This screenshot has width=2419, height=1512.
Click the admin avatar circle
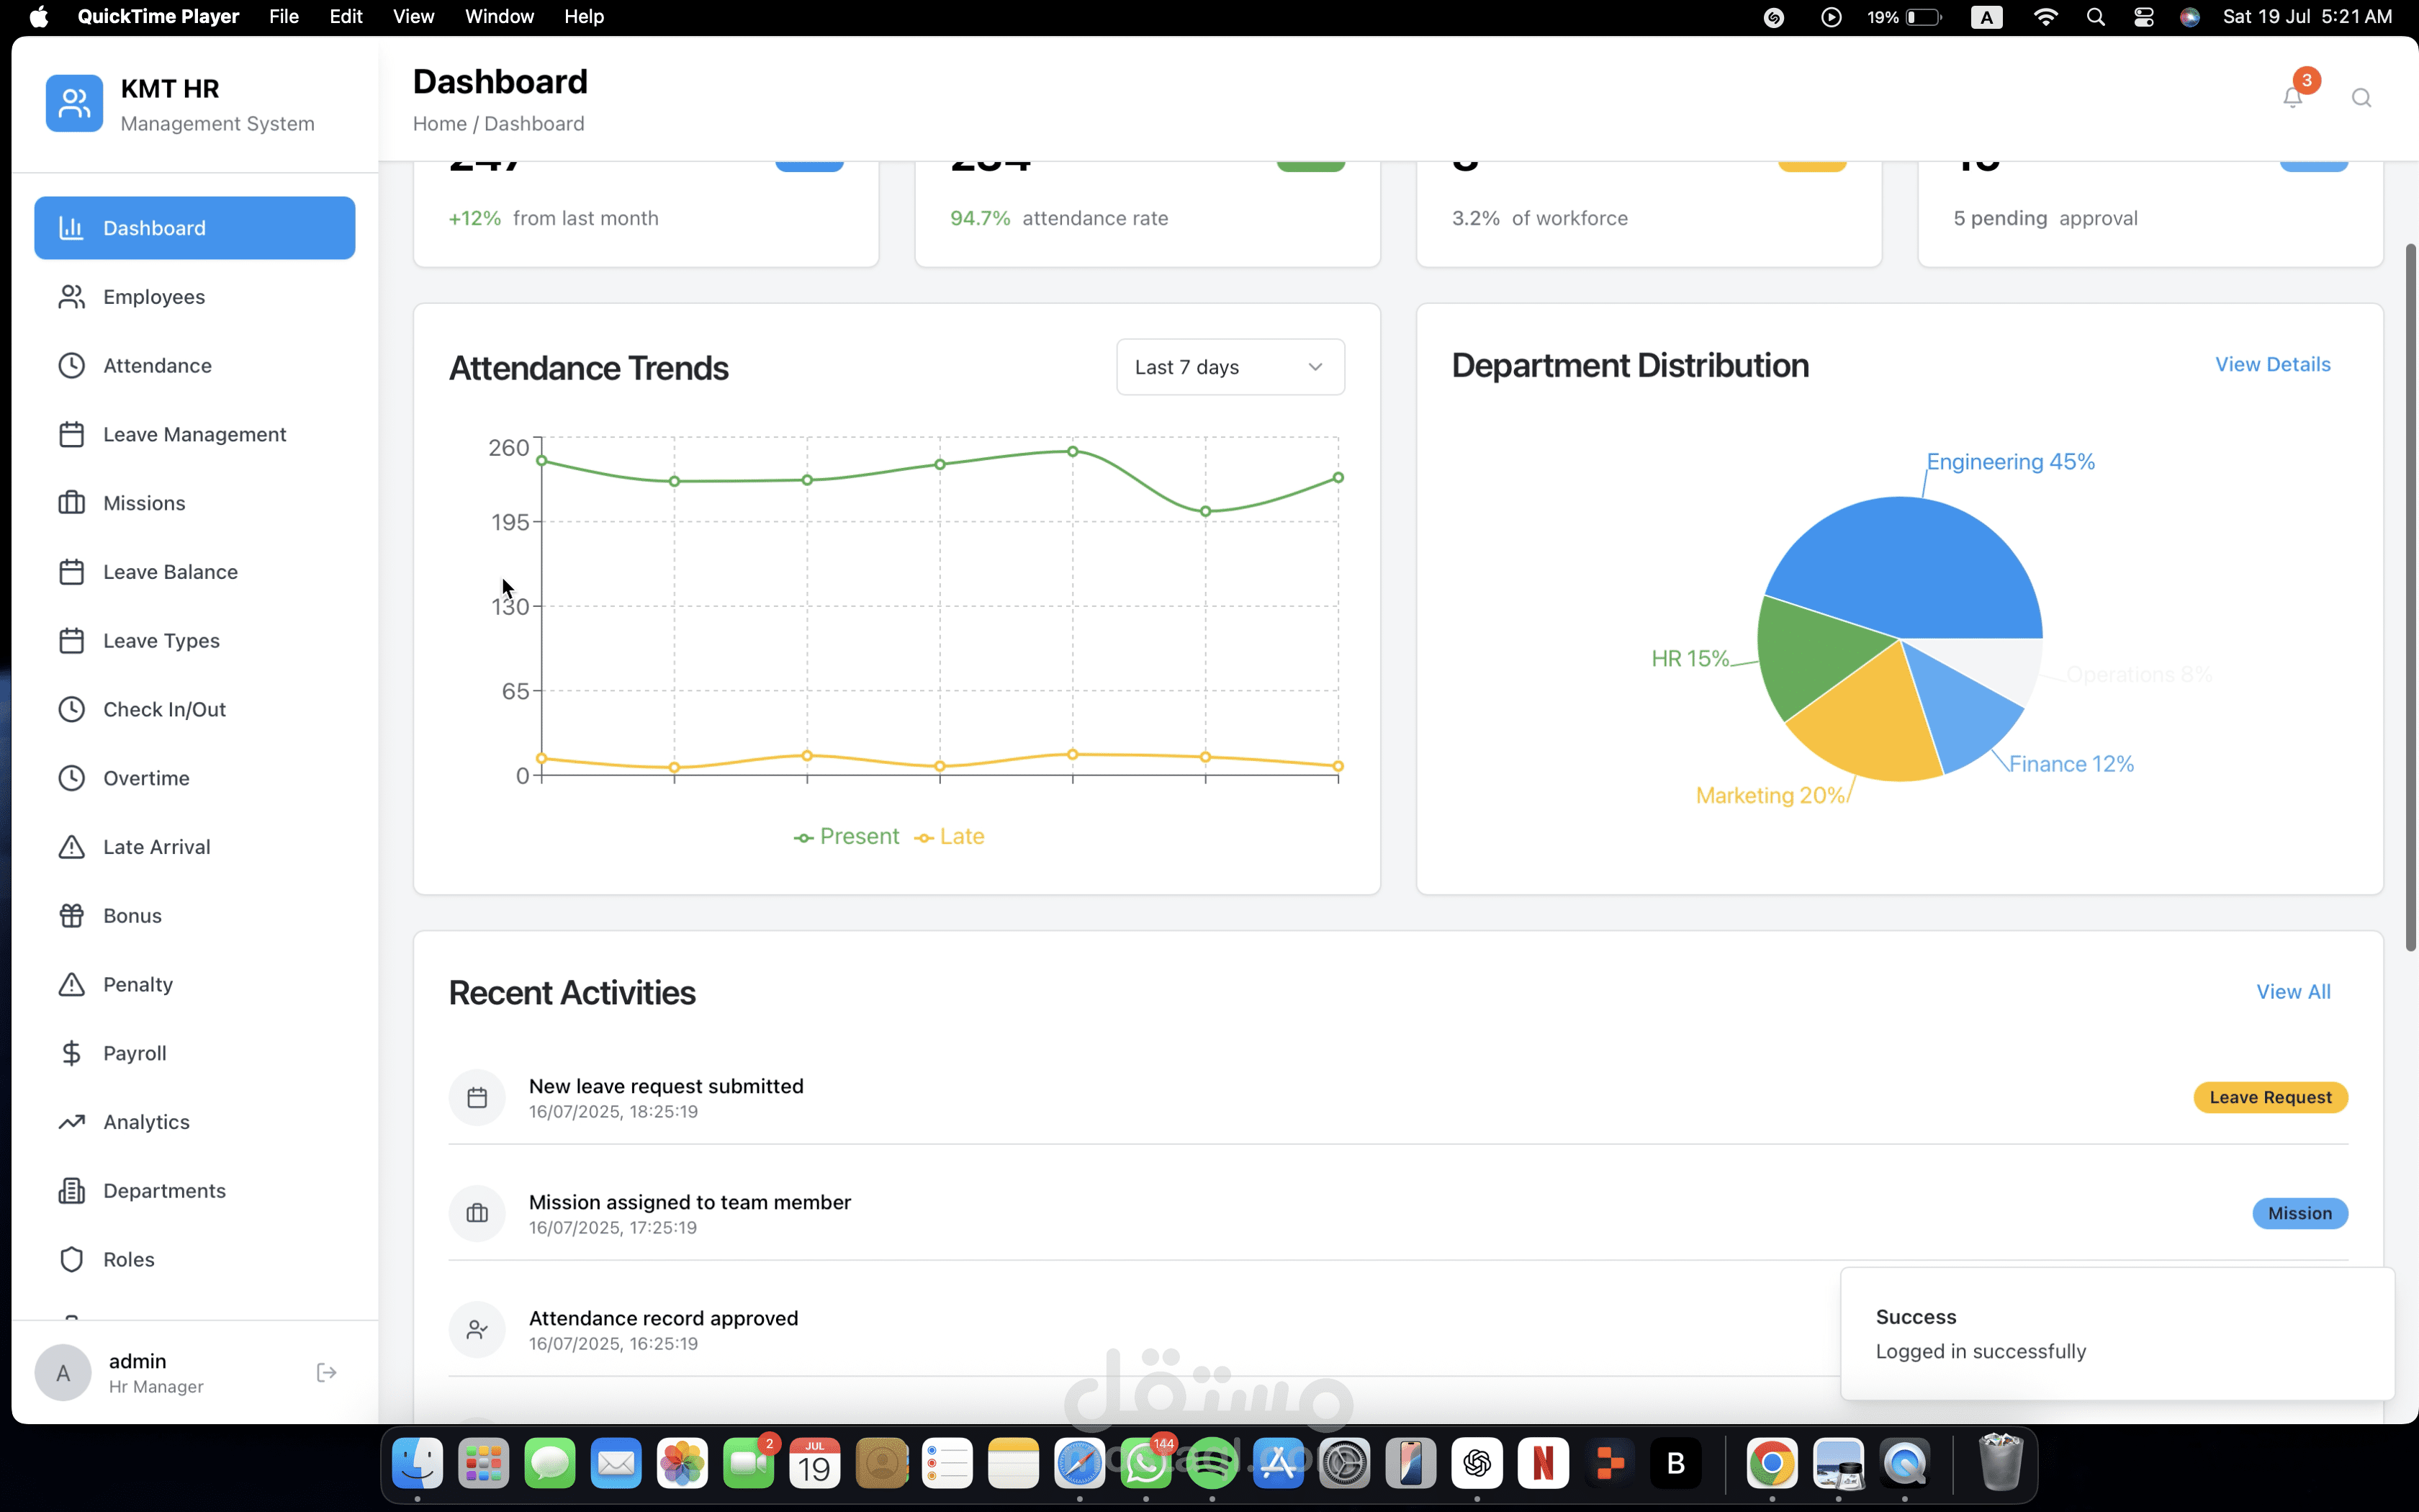tap(62, 1372)
